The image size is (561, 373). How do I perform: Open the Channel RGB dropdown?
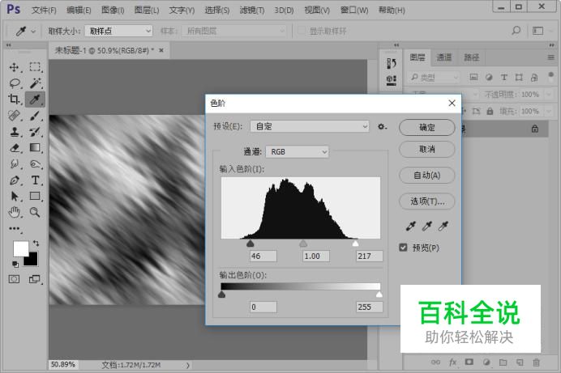[297, 151]
